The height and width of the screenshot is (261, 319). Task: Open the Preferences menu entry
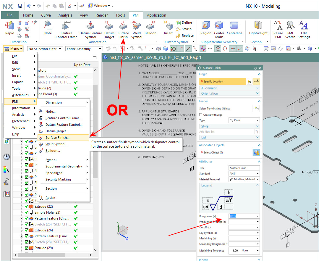[x=21, y=121]
